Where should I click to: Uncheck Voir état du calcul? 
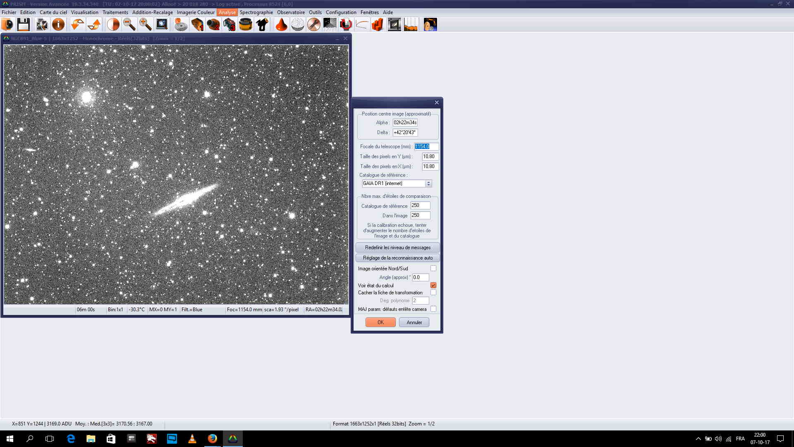click(433, 285)
